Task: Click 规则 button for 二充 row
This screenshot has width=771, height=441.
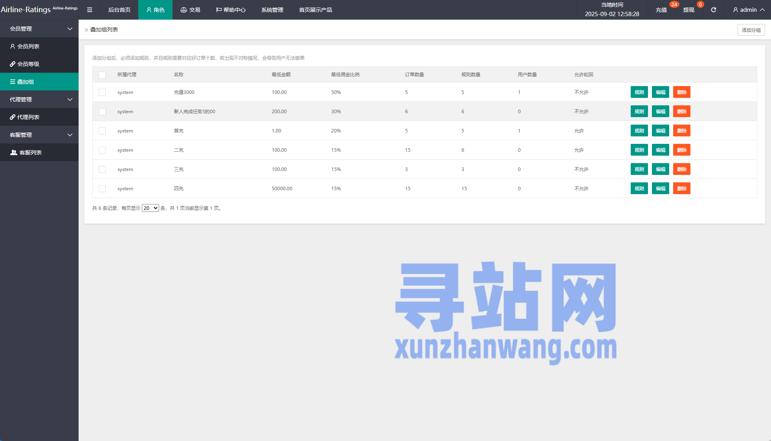Action: tap(639, 150)
